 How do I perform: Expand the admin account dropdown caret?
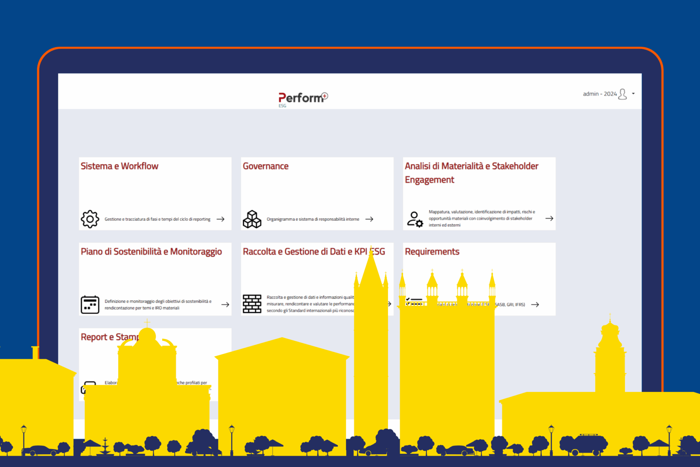pyautogui.click(x=633, y=94)
